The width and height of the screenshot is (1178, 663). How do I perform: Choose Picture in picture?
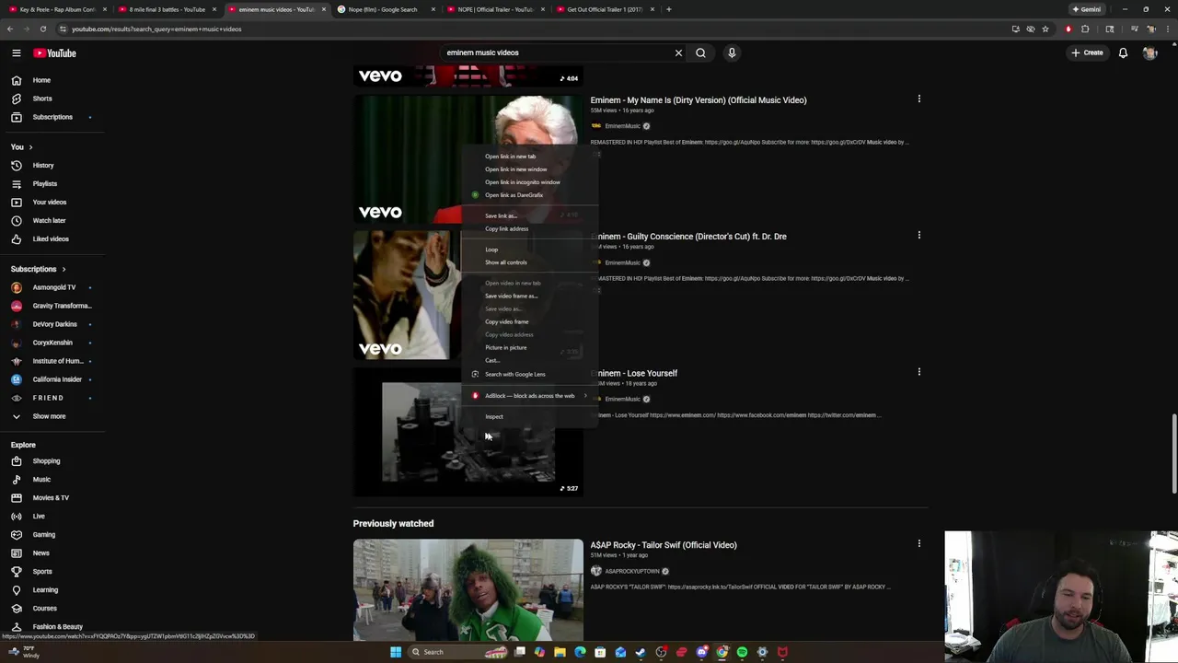click(530, 347)
